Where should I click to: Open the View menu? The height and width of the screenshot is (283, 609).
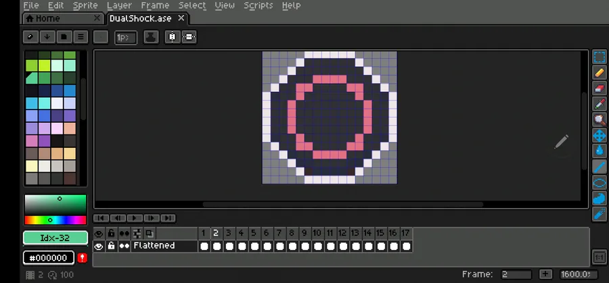[225, 5]
